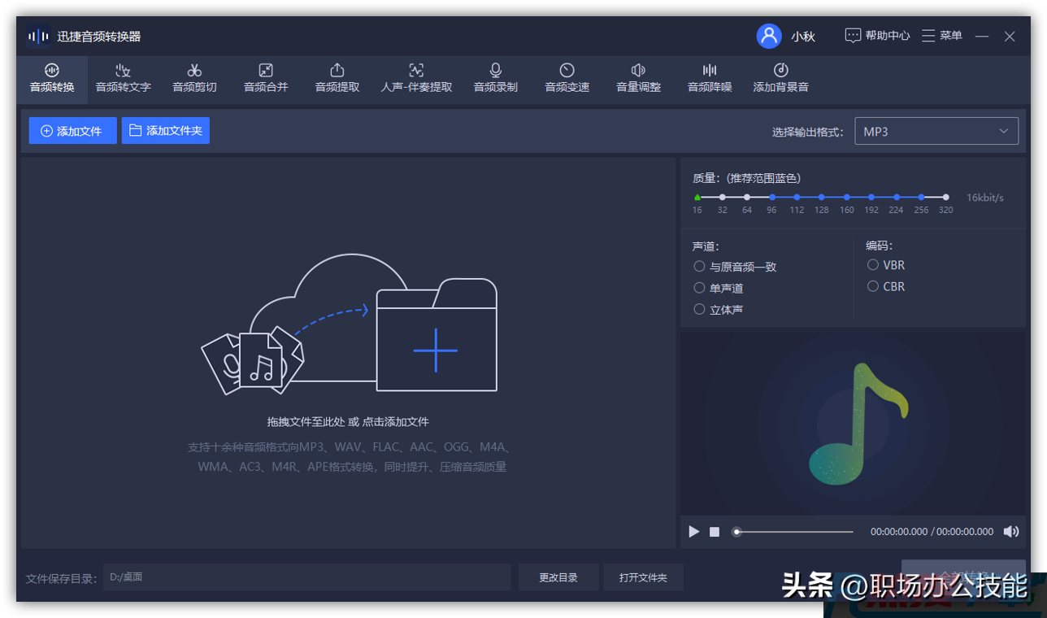The width and height of the screenshot is (1047, 618).
Task: Open the 帮助中心 help center
Action: tap(878, 36)
